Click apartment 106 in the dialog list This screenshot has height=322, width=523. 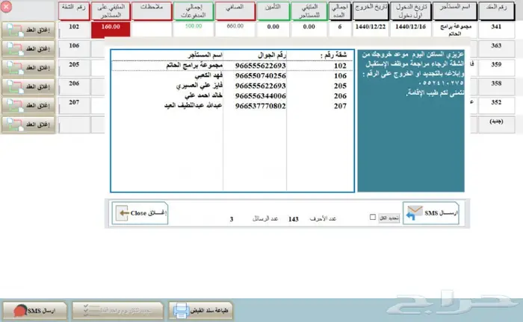(x=340, y=76)
